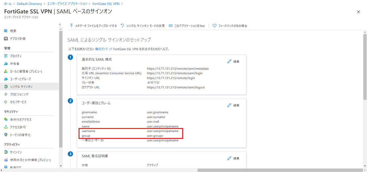The width and height of the screenshot is (367, 172).
Task: Click the ユーザーとグループ icon
Action: (x=6, y=79)
